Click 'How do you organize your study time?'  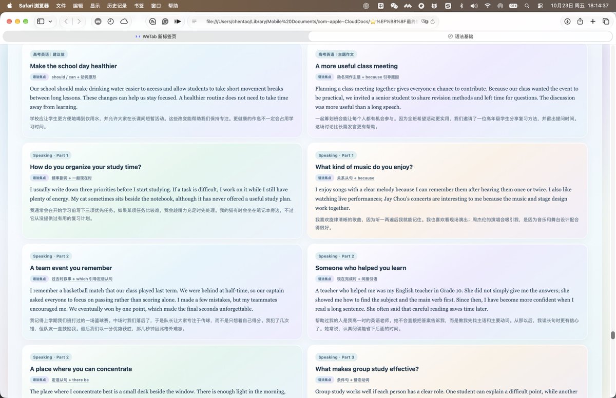click(86, 167)
